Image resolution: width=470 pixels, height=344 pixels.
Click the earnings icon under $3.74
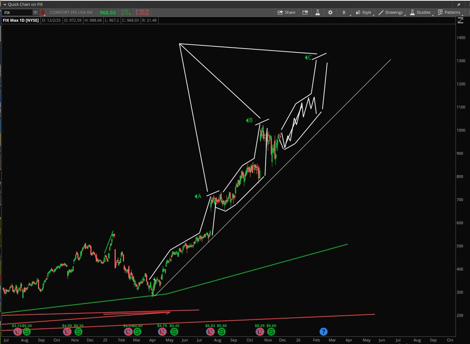click(x=18, y=332)
